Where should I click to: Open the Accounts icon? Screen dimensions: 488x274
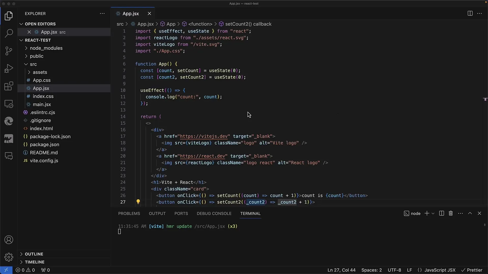point(9,240)
